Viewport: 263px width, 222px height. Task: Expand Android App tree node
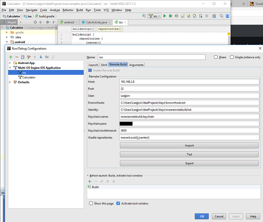(x=10, y=63)
